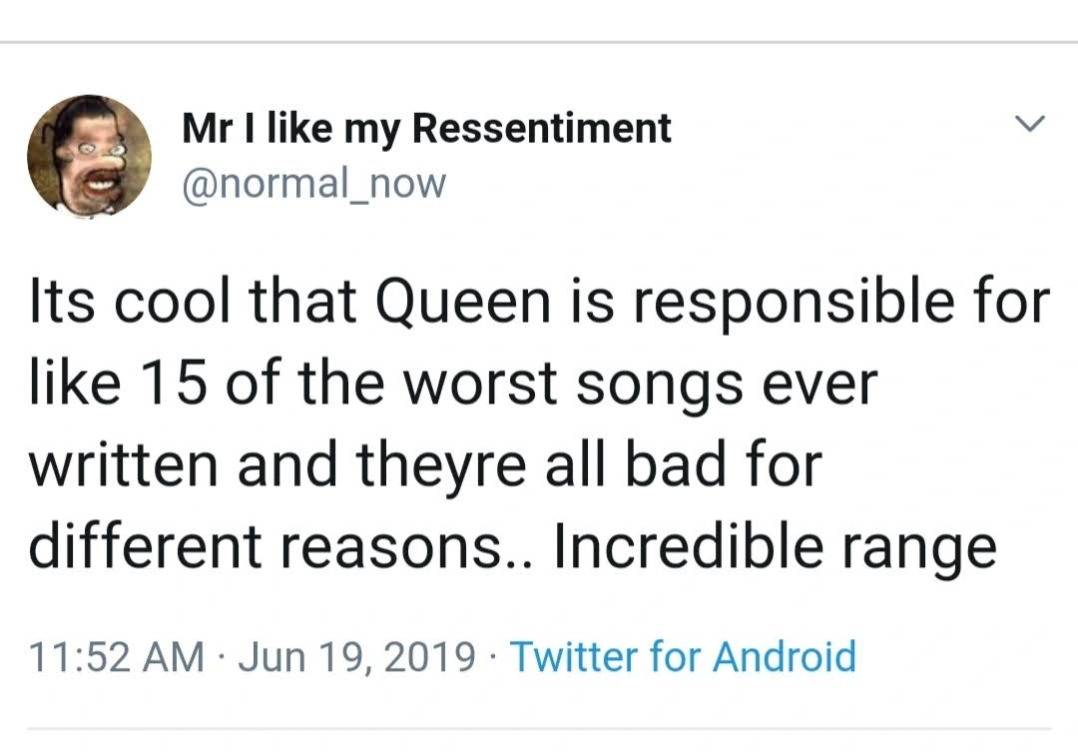The image size is (1078, 752).
Task: Click the words all bad for
Action: [x=684, y=464]
